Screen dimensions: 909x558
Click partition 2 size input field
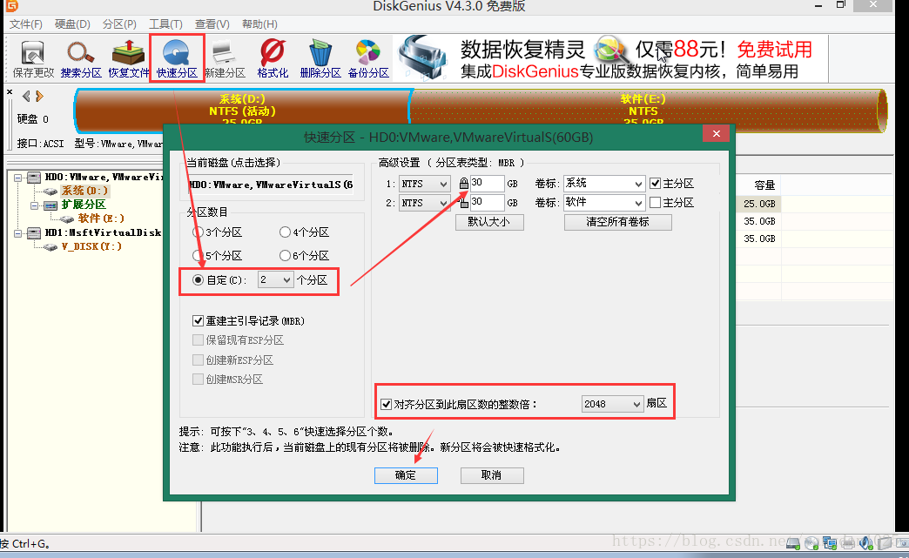coord(487,202)
